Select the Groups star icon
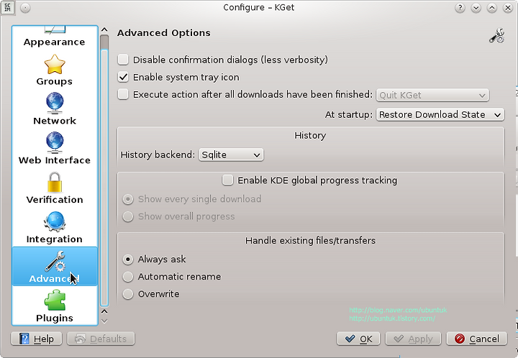The image size is (518, 358). [55, 65]
